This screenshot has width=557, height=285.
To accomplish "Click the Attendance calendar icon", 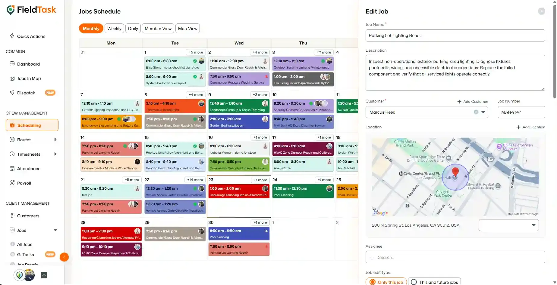I will point(12,168).
